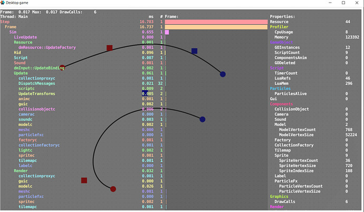Select the blue square handle on upper curve
This screenshot has width=364, height=212.
coord(194,51)
